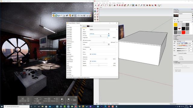This screenshot has height=108, width=193.
Task: Click the Enscape Materials search field
Action: pyautogui.click(x=73, y=25)
